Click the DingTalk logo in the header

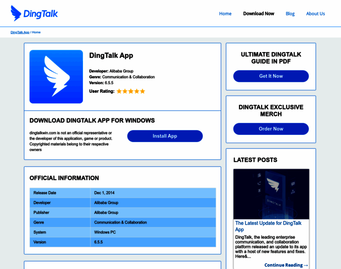point(34,13)
